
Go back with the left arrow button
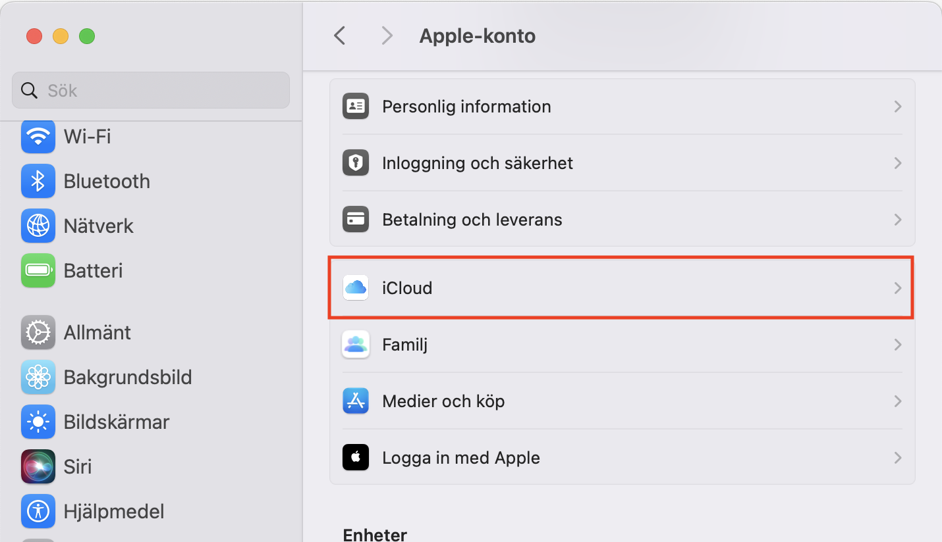point(340,36)
